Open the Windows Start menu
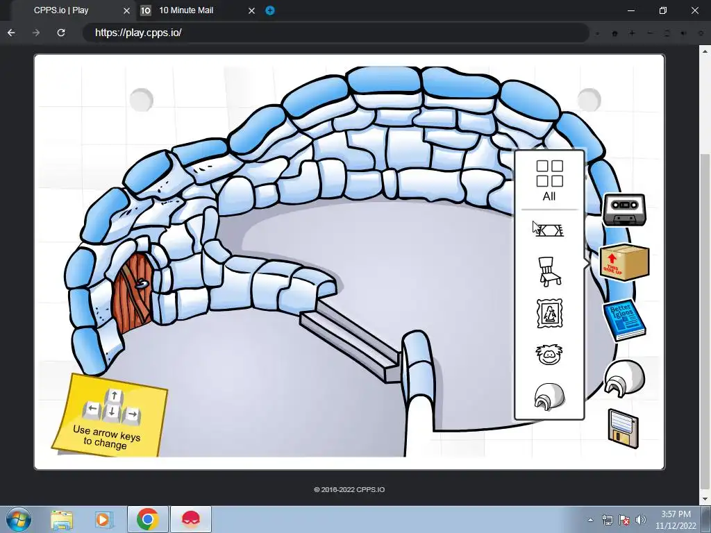711x533 pixels. click(18, 519)
